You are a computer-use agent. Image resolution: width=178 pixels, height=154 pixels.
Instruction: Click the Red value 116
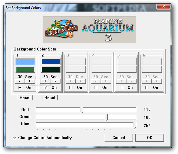[x=147, y=109]
